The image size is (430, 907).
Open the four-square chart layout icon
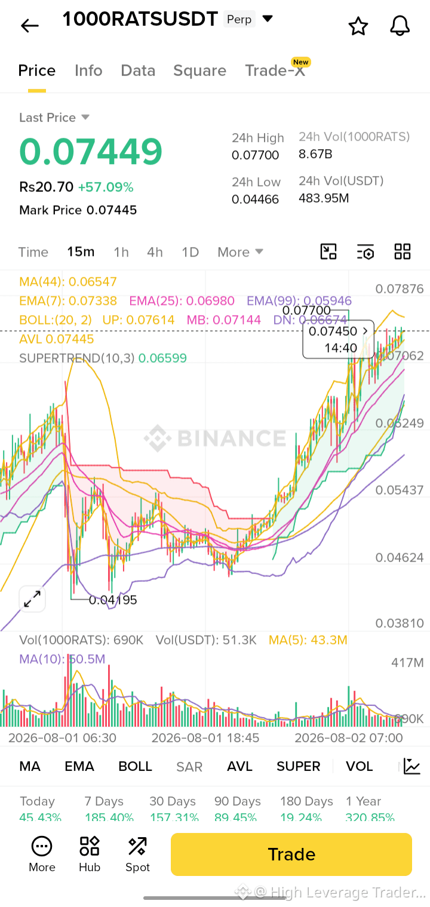click(403, 252)
